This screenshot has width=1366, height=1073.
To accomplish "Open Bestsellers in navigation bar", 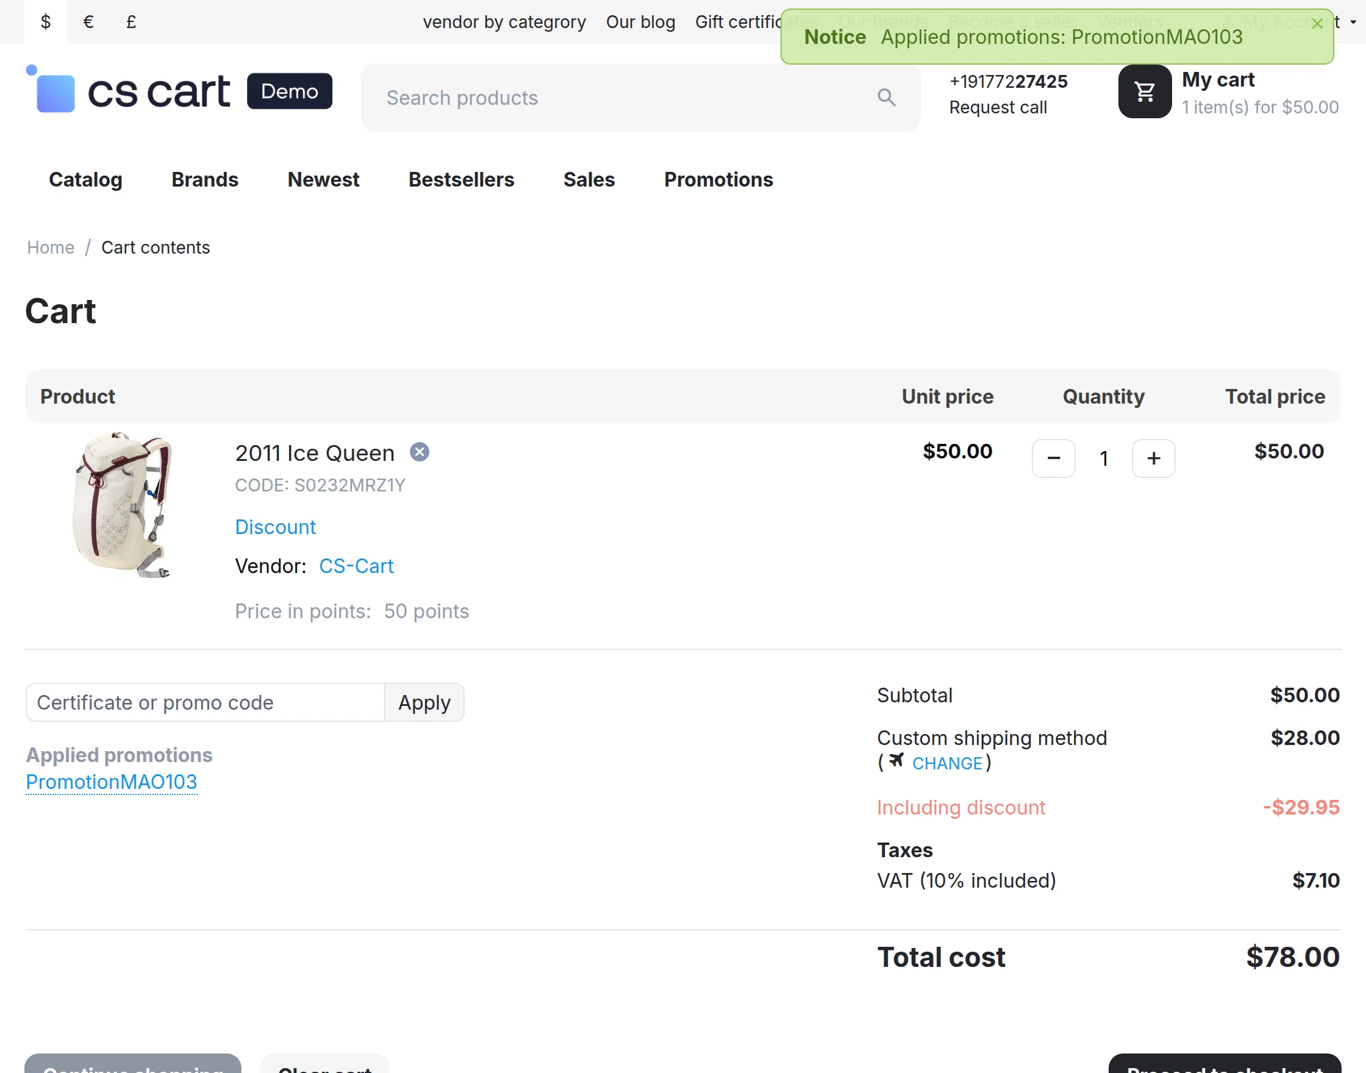I will pyautogui.click(x=461, y=180).
